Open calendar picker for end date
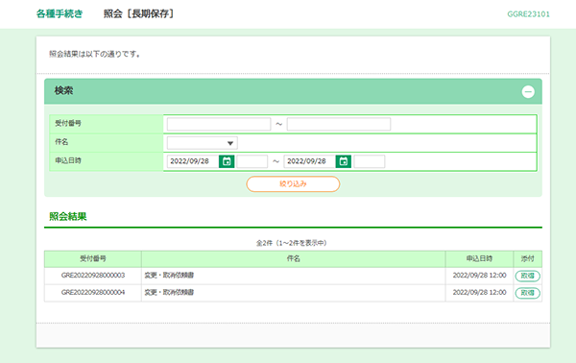The image size is (576, 363). tap(343, 161)
